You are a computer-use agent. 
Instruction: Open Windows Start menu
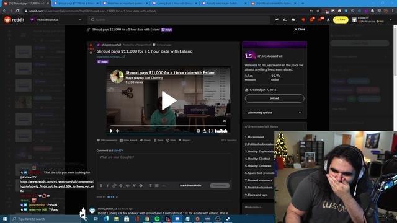[5, 219]
